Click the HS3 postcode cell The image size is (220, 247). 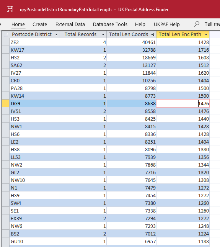click(x=34, y=119)
